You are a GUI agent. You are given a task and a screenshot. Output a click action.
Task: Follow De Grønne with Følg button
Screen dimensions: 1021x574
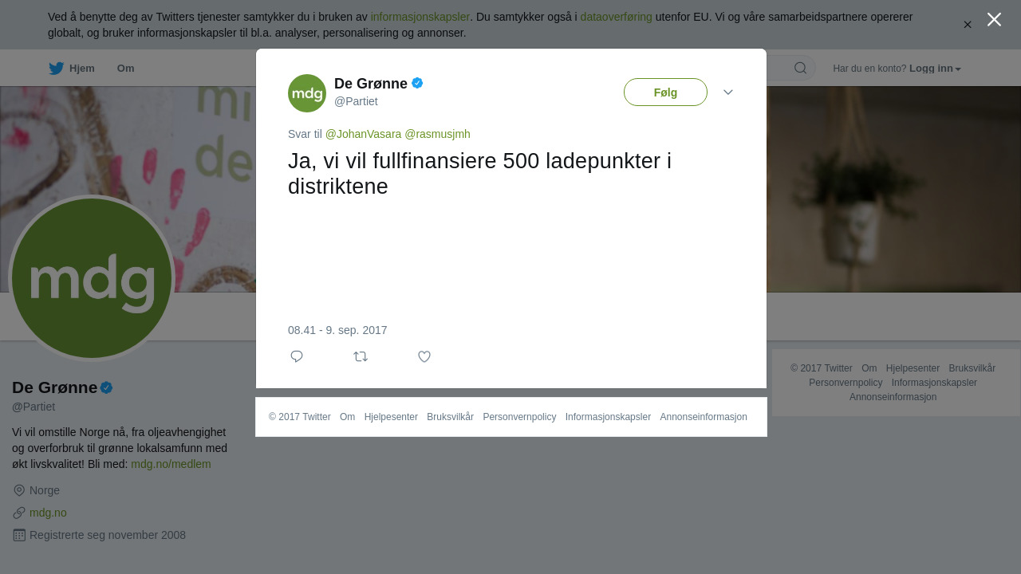[665, 92]
